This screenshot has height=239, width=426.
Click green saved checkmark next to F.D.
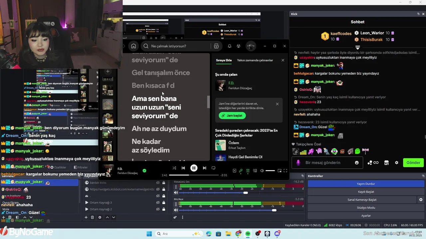click(144, 171)
